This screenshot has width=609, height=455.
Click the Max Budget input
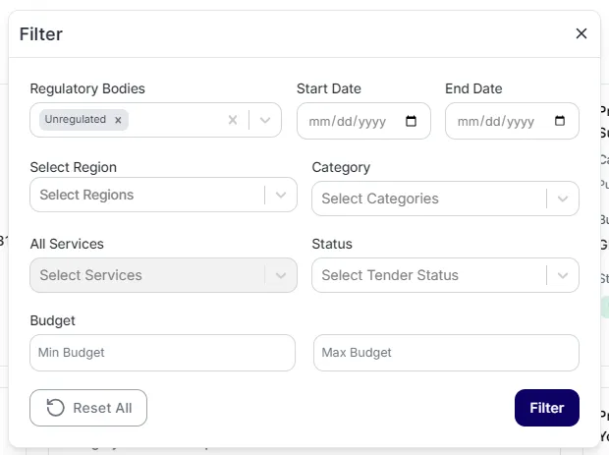point(446,353)
